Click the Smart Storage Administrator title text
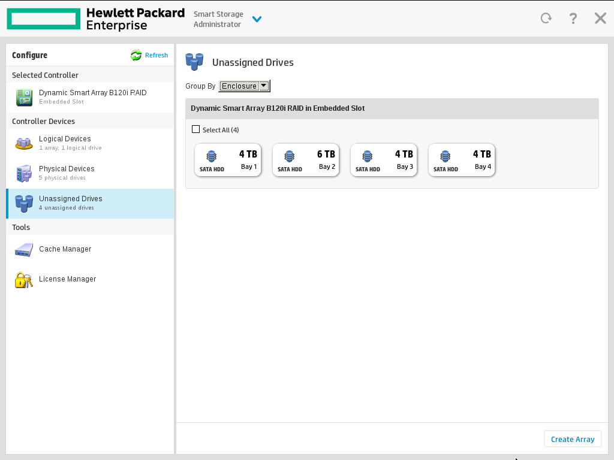The image size is (614, 460). tap(218, 19)
